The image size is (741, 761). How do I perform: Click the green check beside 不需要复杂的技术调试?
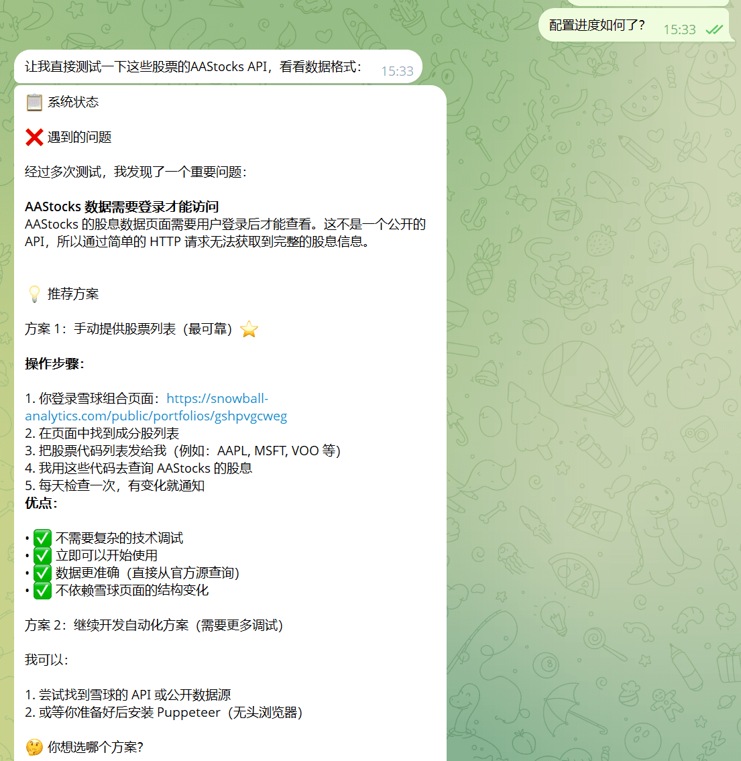[42, 538]
